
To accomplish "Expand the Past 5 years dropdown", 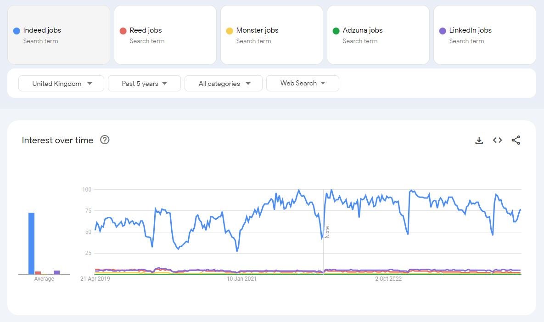I will pos(144,84).
